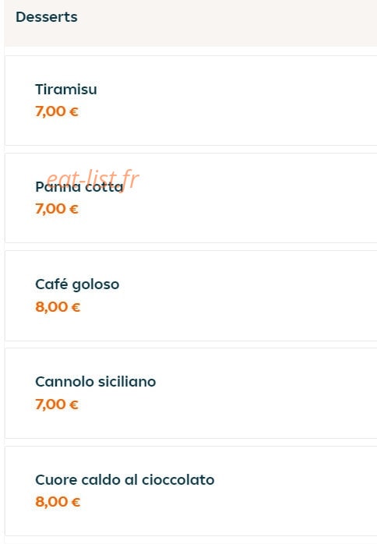This screenshot has width=377, height=544.
Task: Select the Tiramisu dessert name
Action: tap(66, 89)
